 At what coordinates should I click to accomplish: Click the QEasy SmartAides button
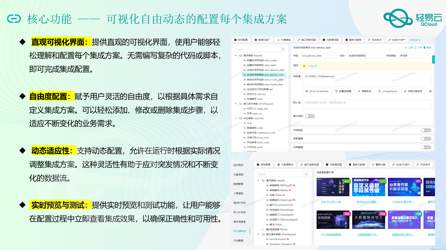(x=316, y=91)
